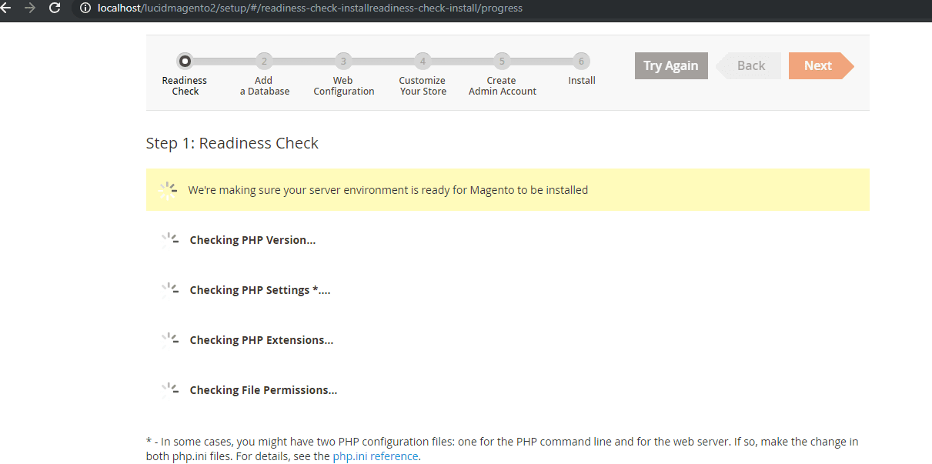Select step 3 Web Configuration
The height and width of the screenshot is (464, 932).
tap(343, 62)
